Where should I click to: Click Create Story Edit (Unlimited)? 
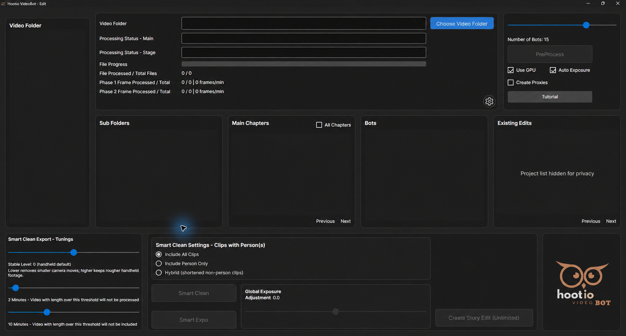coord(484,318)
